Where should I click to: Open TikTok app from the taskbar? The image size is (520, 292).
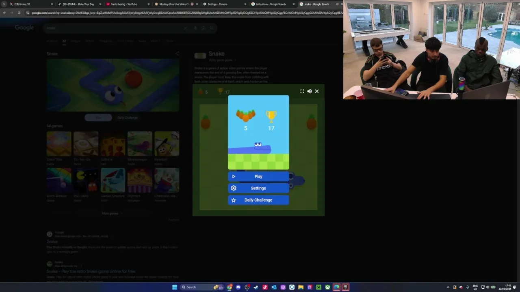click(265, 287)
